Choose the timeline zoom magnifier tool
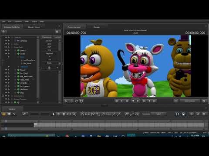Image resolution: width=209 pixels, height=156 pixels. point(74,114)
